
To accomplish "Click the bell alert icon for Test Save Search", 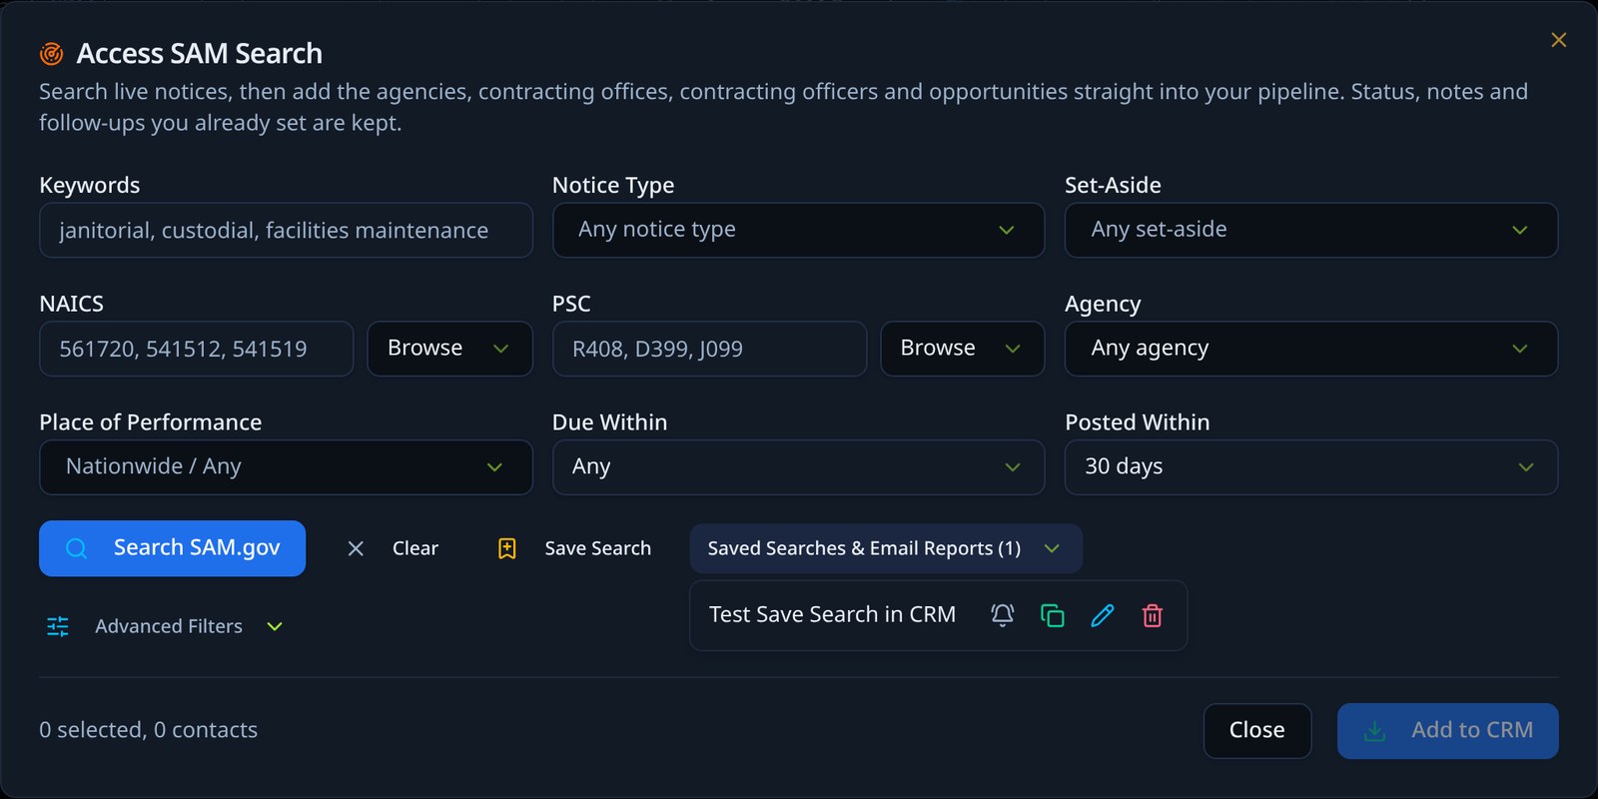I will pos(1002,615).
